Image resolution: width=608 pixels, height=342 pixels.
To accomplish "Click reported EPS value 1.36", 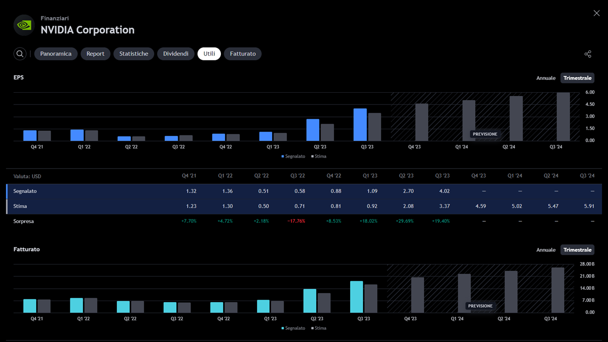I will [227, 191].
